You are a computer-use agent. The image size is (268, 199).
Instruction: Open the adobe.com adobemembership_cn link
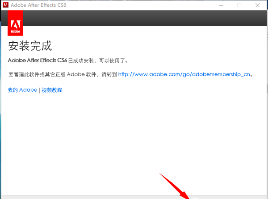(x=184, y=75)
